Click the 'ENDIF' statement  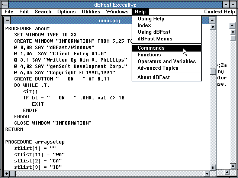[x=30, y=111]
